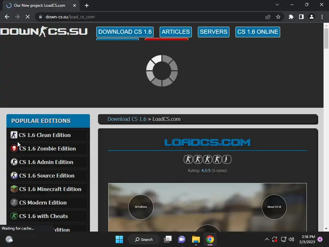Stop loading the page
The image size is (329, 247).
click(x=28, y=17)
